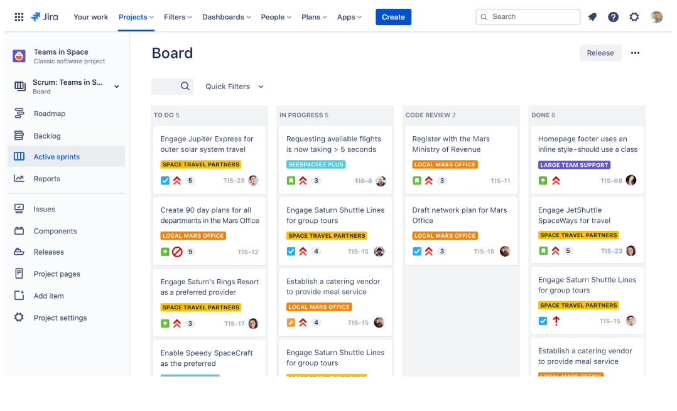Click the Release button
The image size is (677, 411).
point(600,53)
